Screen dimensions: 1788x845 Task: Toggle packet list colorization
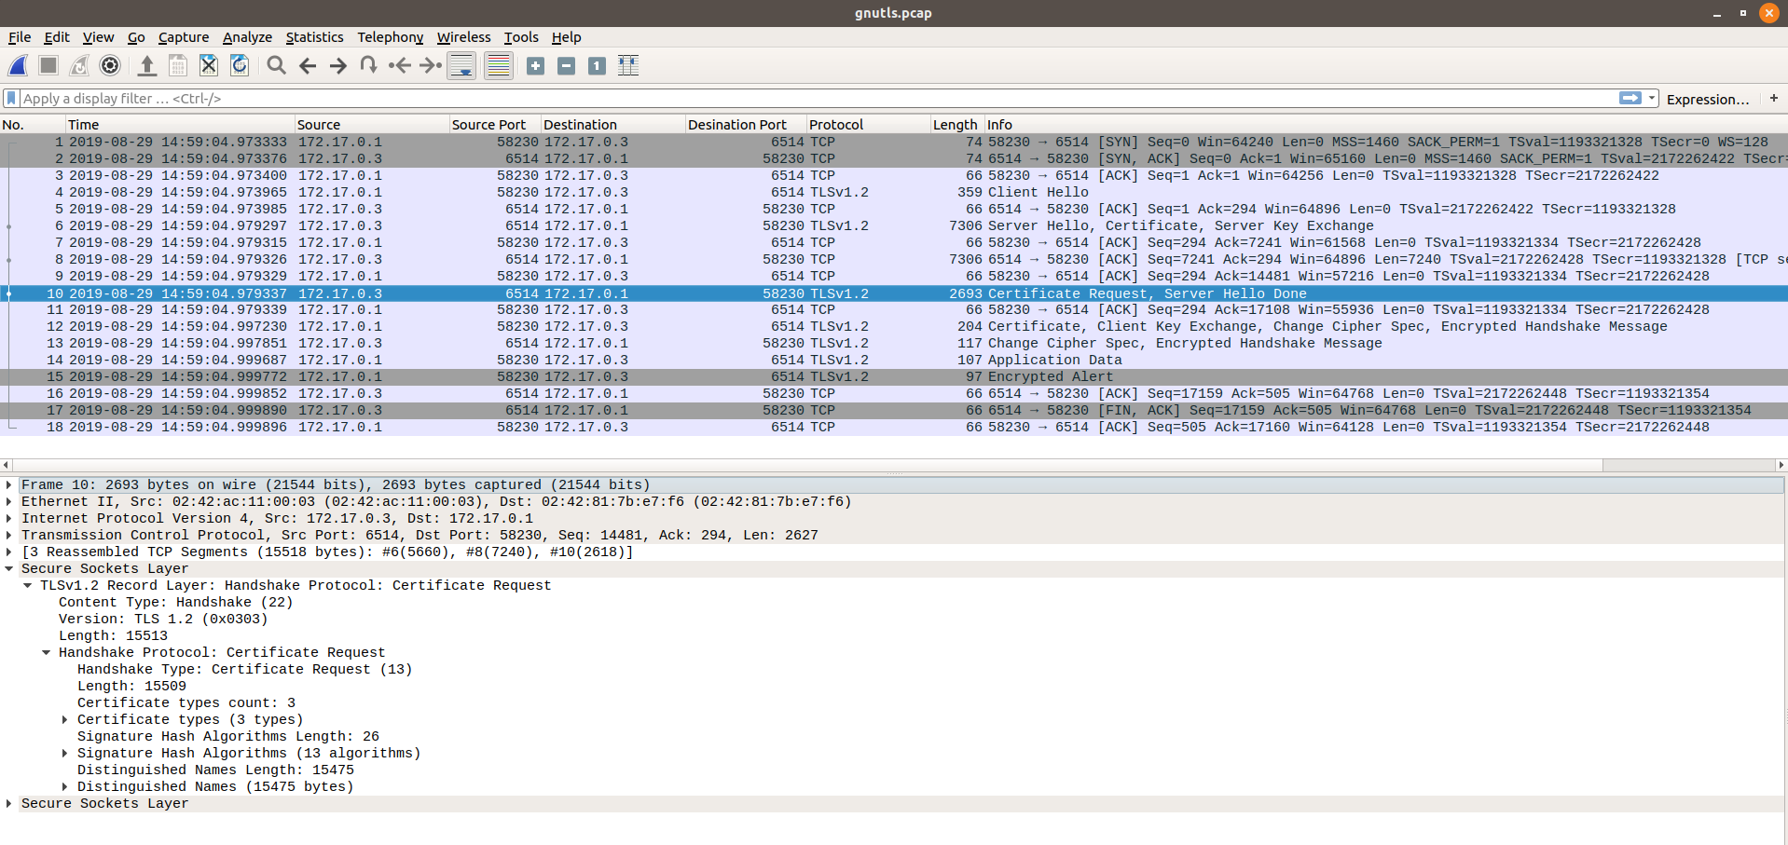pyautogui.click(x=498, y=65)
